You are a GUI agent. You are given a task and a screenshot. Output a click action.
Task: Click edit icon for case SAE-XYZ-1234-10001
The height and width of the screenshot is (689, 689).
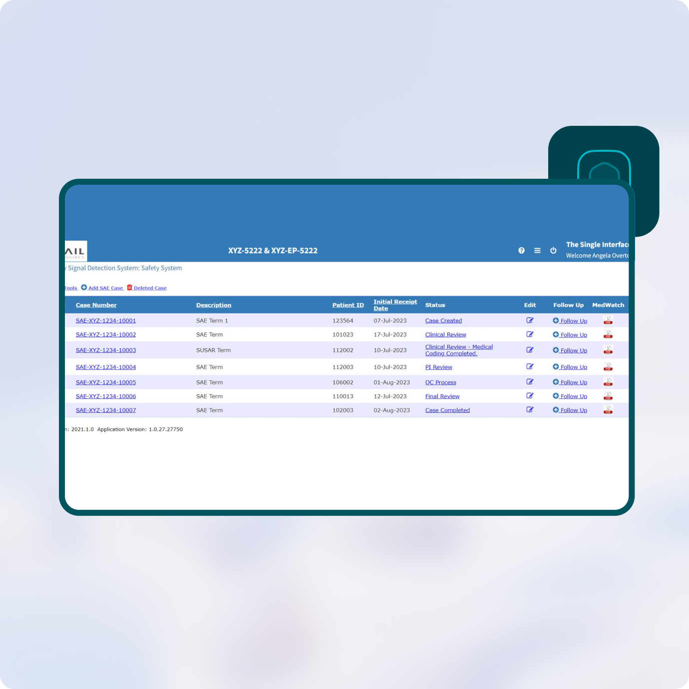(x=530, y=321)
